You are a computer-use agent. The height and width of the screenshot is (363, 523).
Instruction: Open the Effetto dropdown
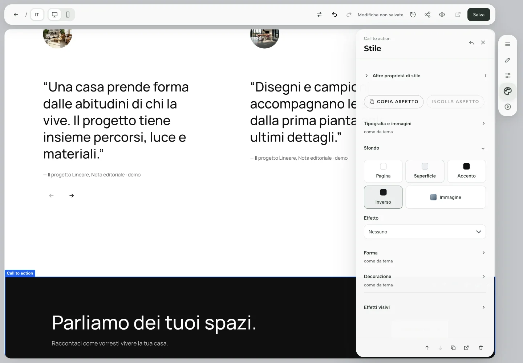pyautogui.click(x=425, y=232)
